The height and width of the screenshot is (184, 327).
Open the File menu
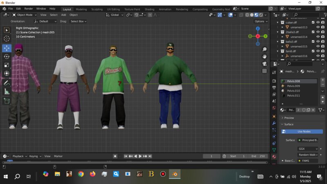tap(11, 9)
